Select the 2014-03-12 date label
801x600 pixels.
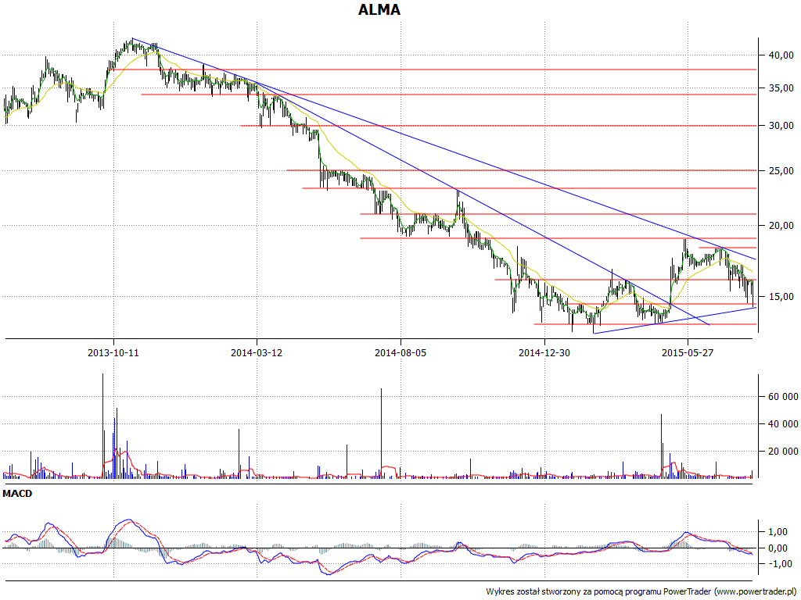point(257,352)
